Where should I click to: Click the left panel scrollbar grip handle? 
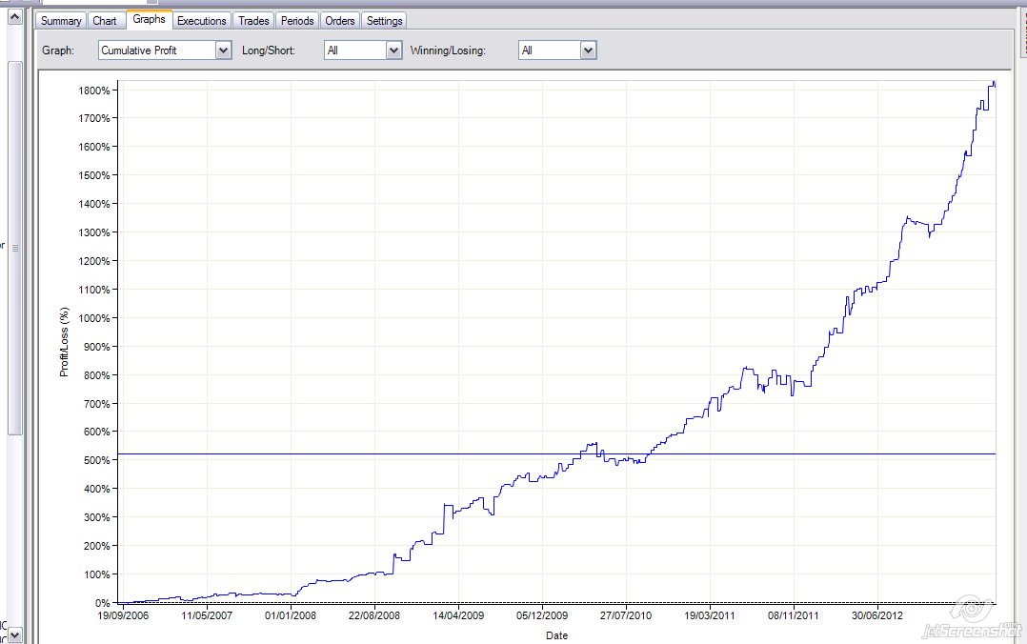[x=14, y=248]
